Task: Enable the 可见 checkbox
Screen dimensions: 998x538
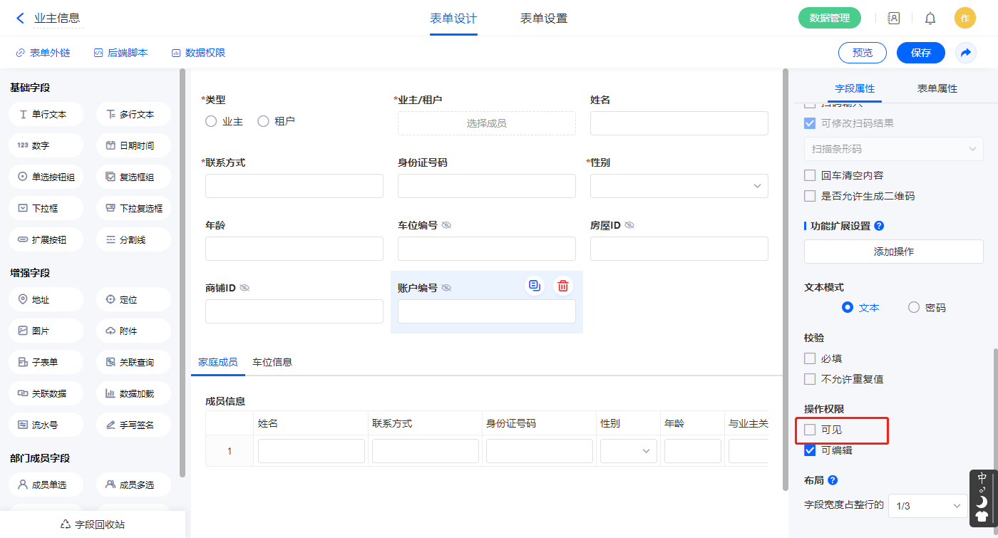Action: [x=810, y=430]
